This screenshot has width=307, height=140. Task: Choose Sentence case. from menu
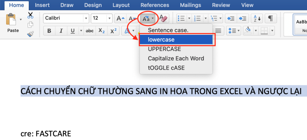[176, 30]
